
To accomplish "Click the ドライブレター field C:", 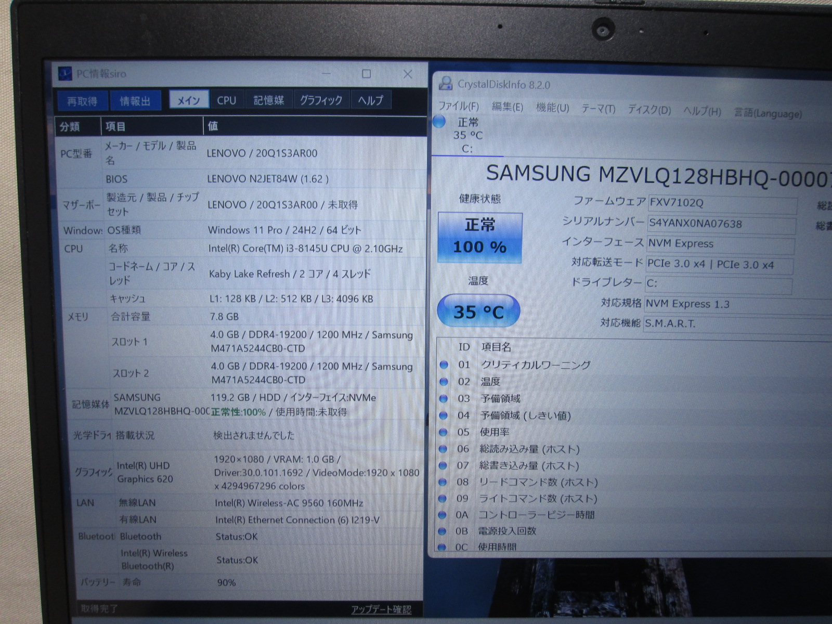I will [719, 284].
